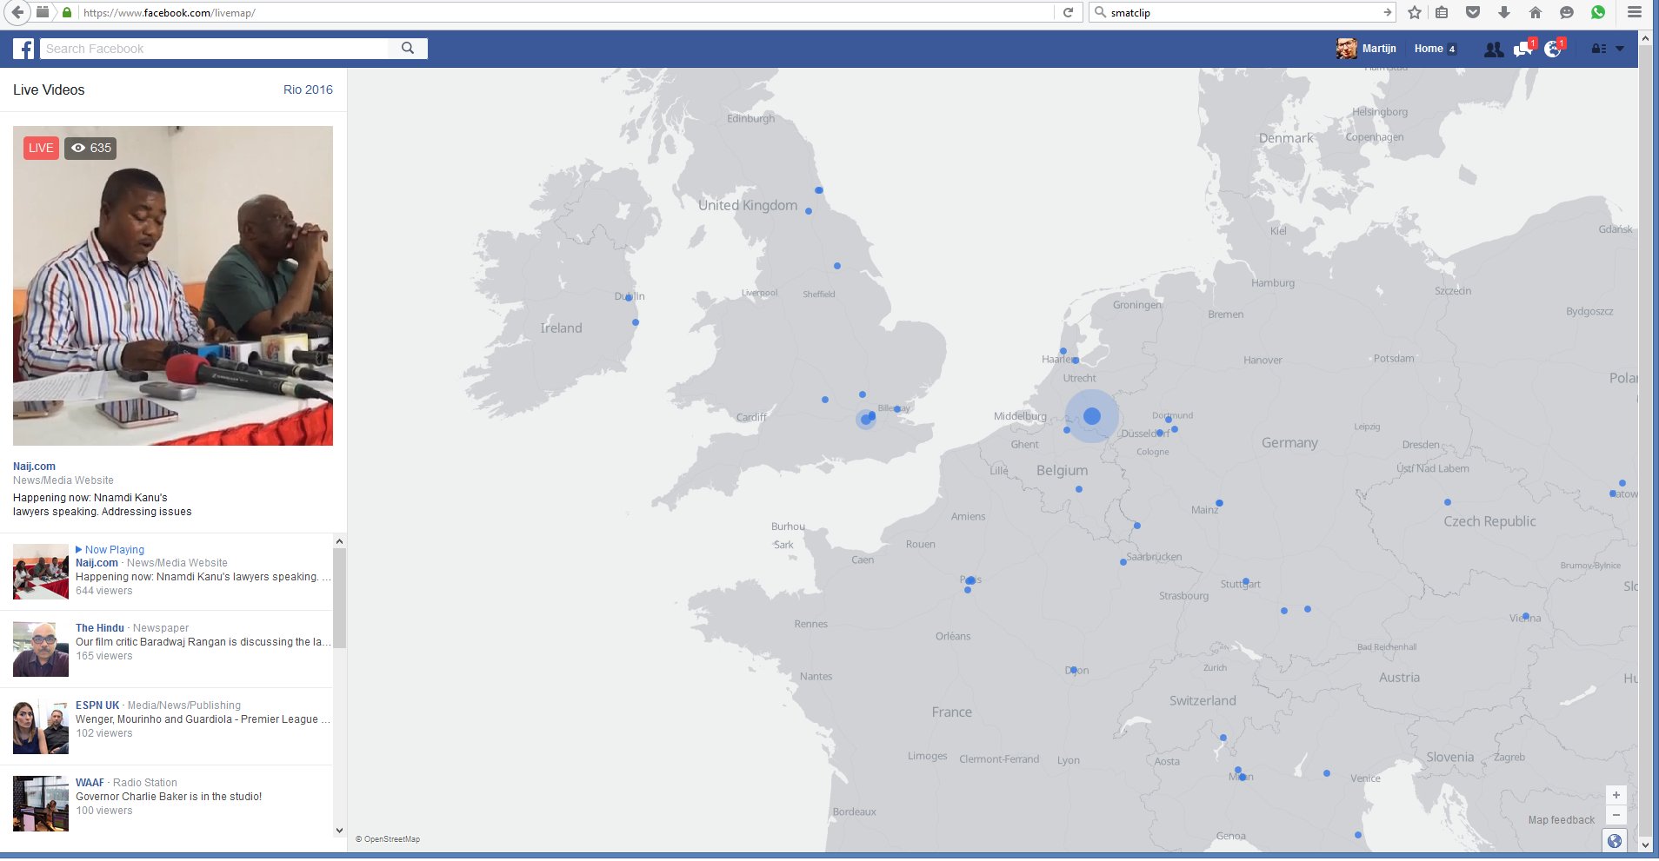The image size is (1659, 861).
Task: Open the Facebook account dropdown arrow
Action: point(1620,50)
